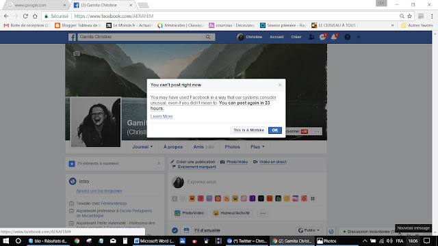This screenshot has width=438, height=246.
Task: Open the Blogger Tableau de bord bookmark
Action: coord(77,25)
